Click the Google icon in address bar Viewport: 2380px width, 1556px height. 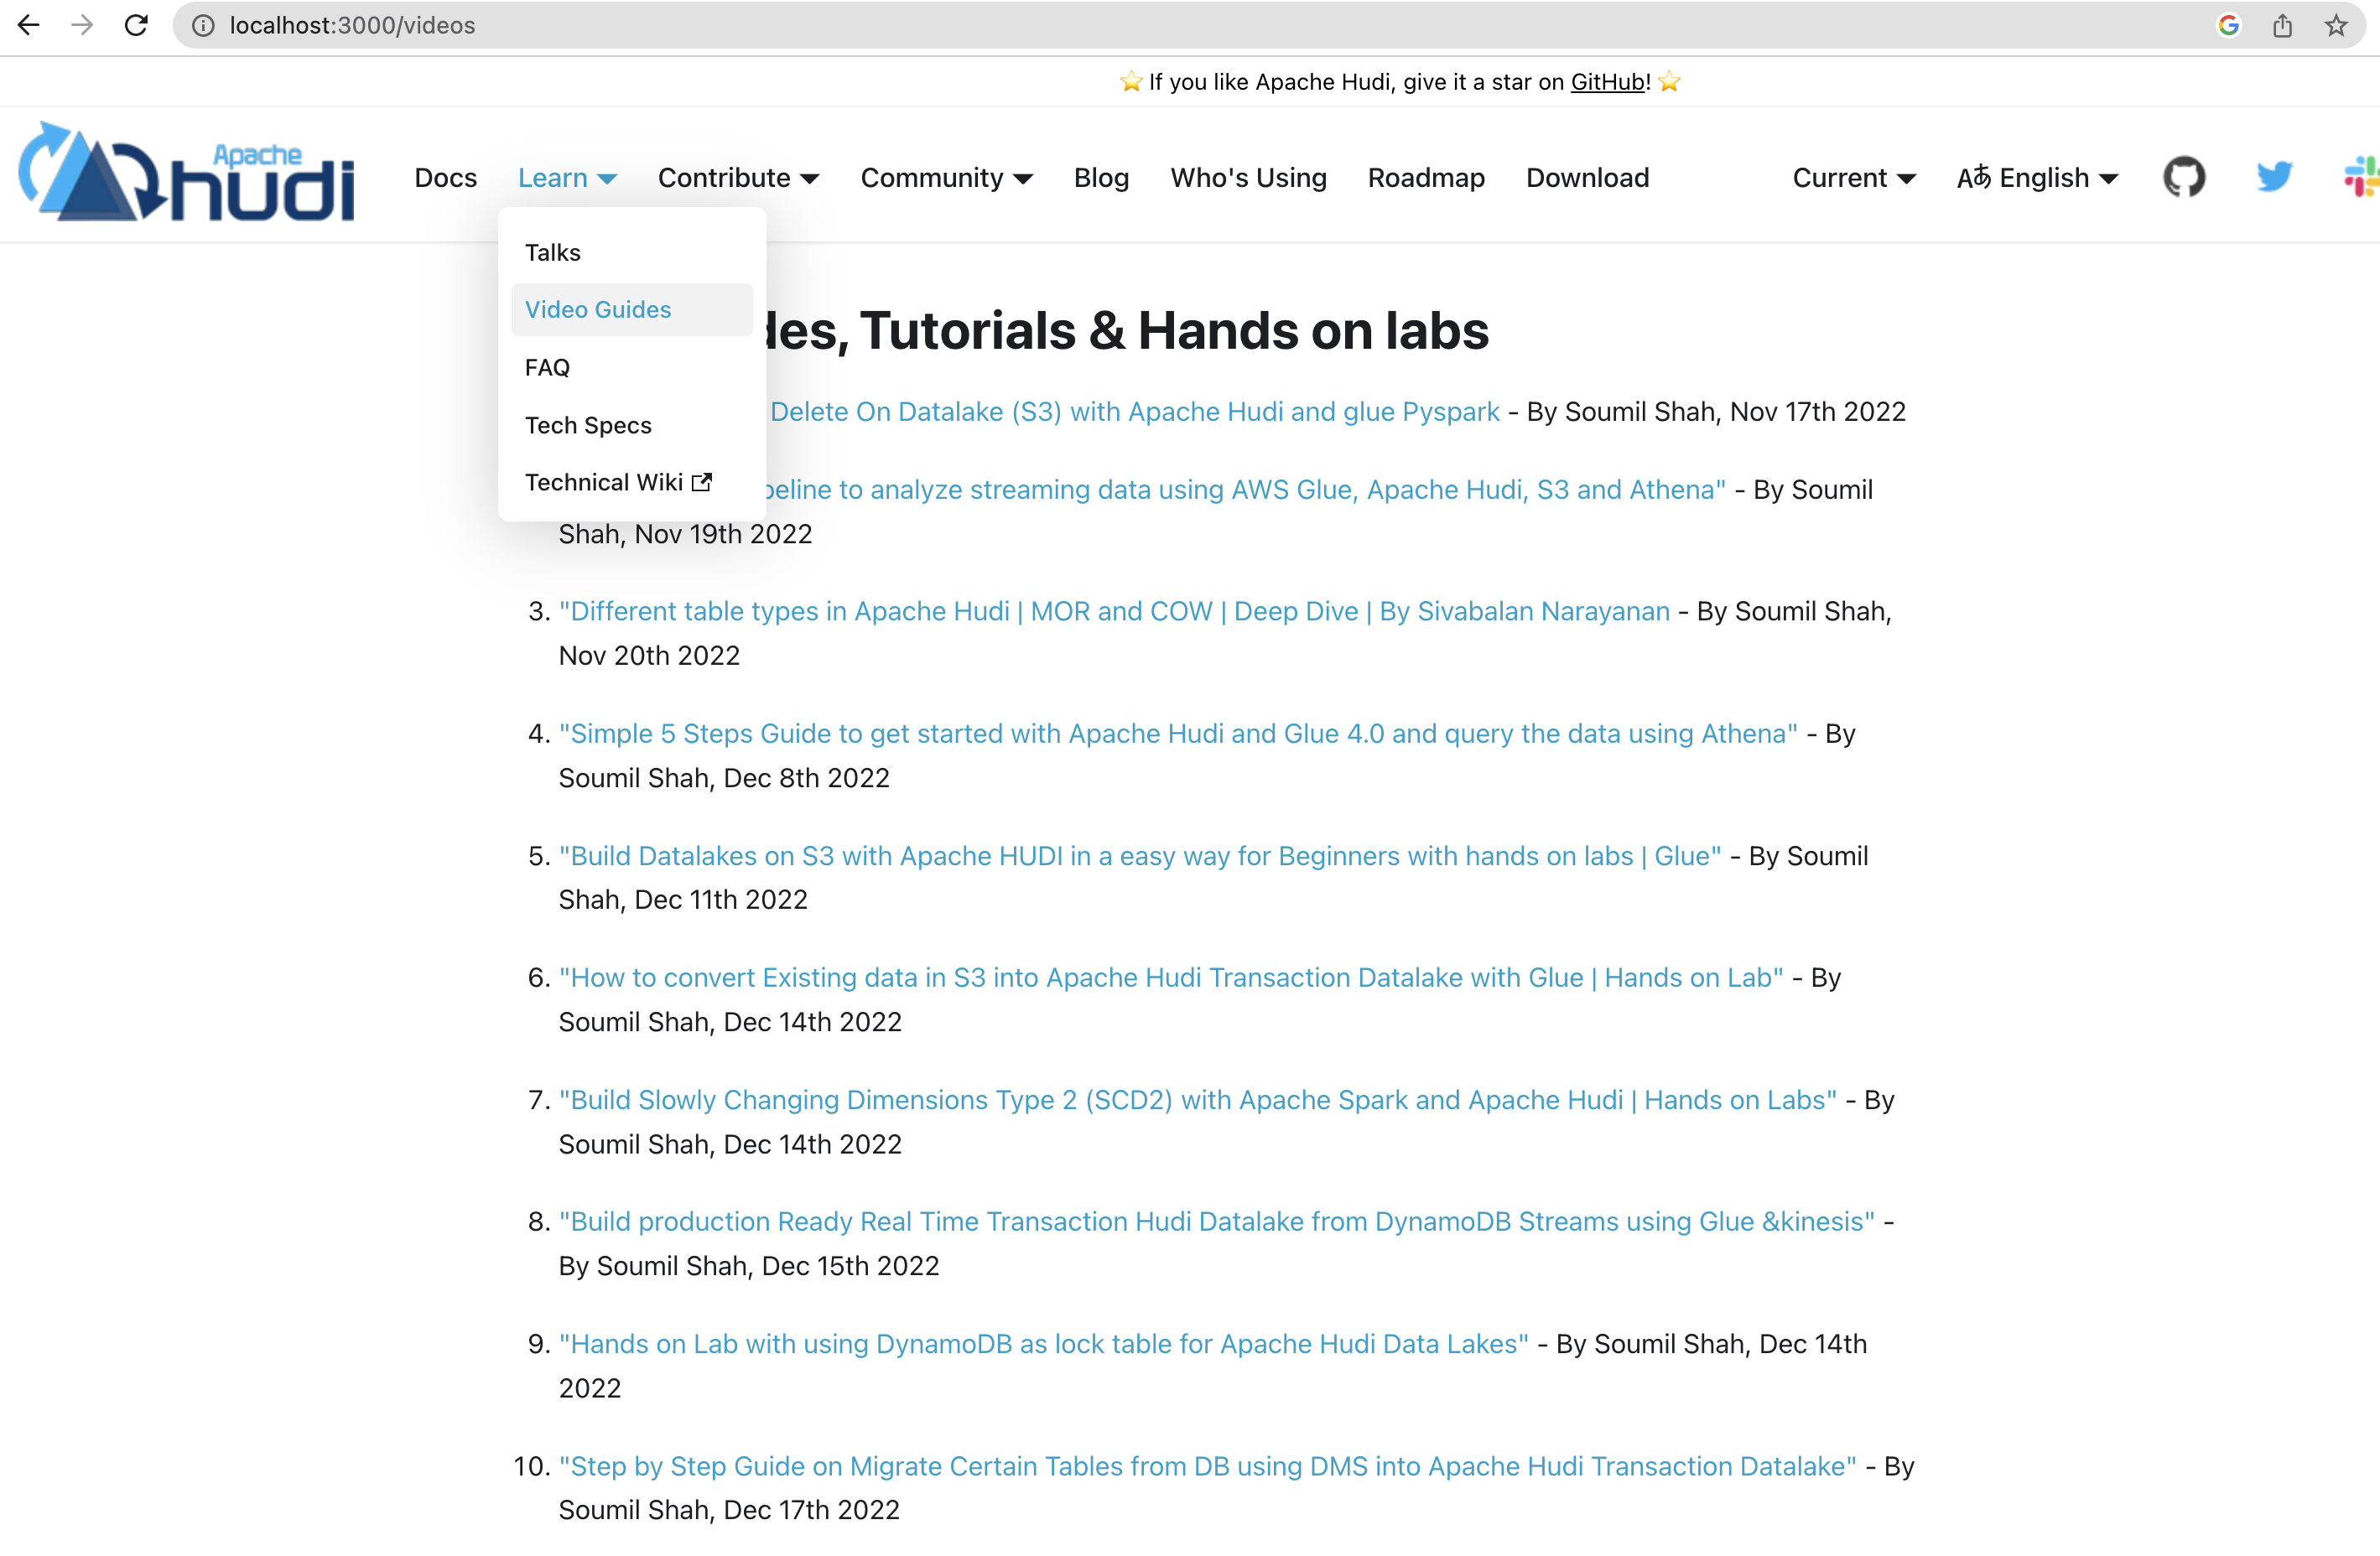pyautogui.click(x=2228, y=25)
